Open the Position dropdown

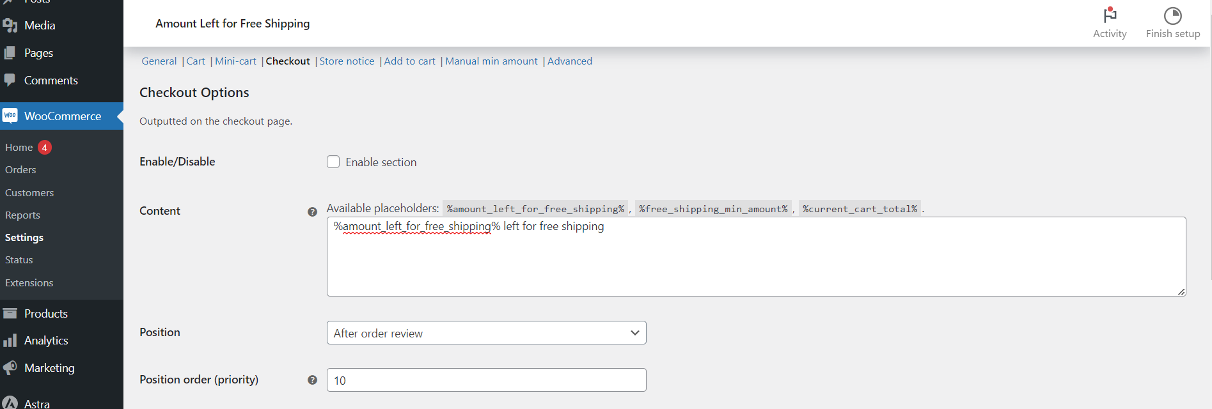point(486,333)
